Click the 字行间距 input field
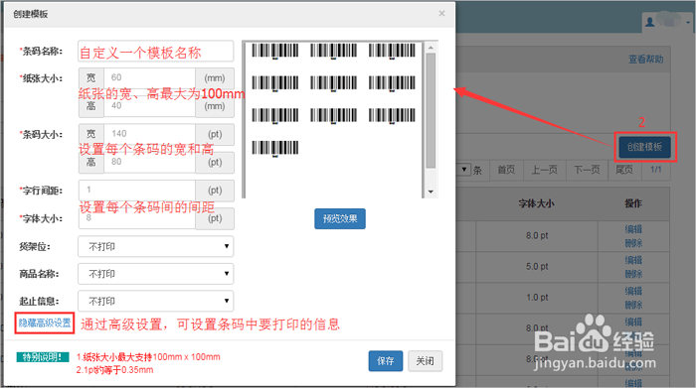 [x=137, y=190]
